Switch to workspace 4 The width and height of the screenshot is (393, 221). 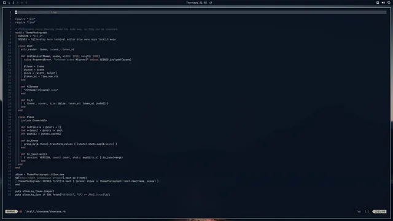click(x=22, y=2)
